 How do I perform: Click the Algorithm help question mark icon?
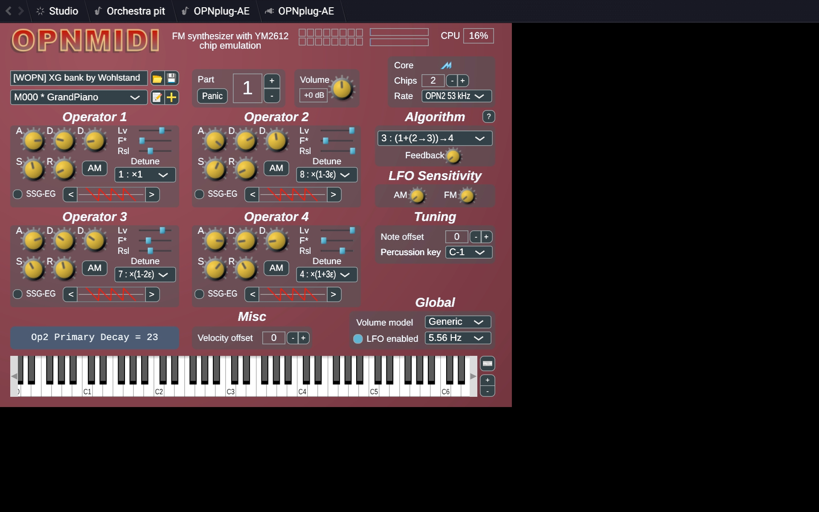point(488,116)
